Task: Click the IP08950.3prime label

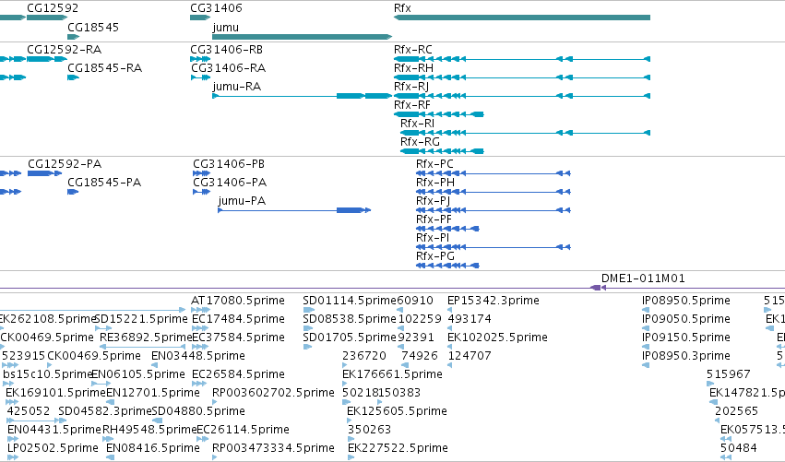Action: pos(686,356)
